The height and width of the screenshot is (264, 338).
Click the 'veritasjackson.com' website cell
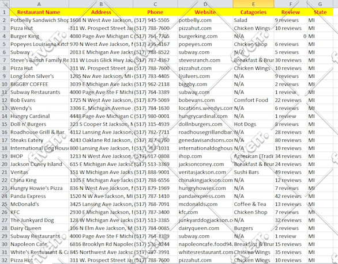205,172
